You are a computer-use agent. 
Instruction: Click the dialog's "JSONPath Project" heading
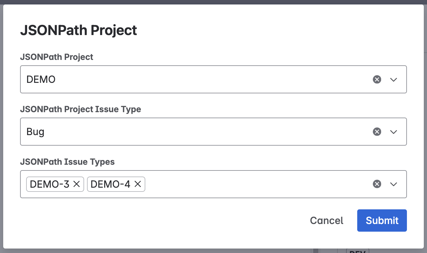coord(79,30)
